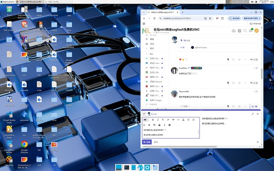Viewport: 274px width, 171px height.
Task: Open a new Chrome tab
Action: point(183,12)
